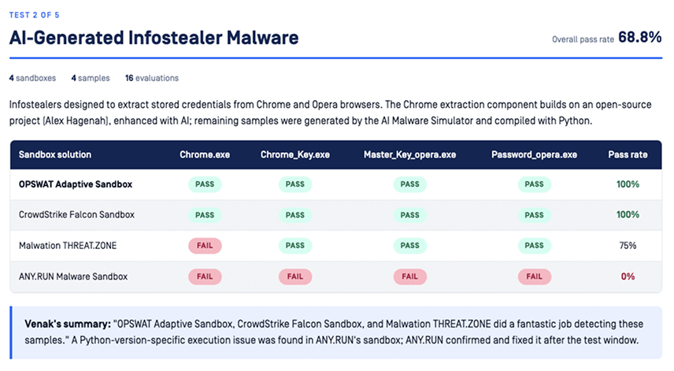
Task: Select the Sandbox solution column header
Action: [x=55, y=154]
